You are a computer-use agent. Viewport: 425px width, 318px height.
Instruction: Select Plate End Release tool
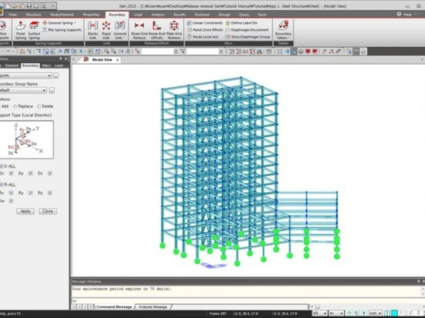(174, 28)
